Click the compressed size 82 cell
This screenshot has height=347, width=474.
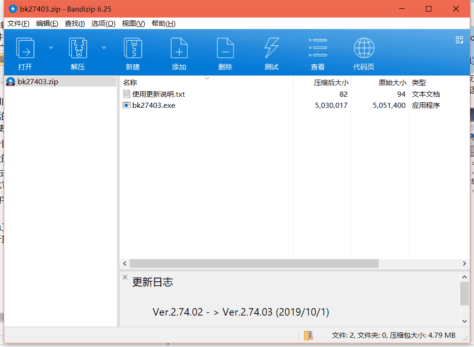pos(344,94)
